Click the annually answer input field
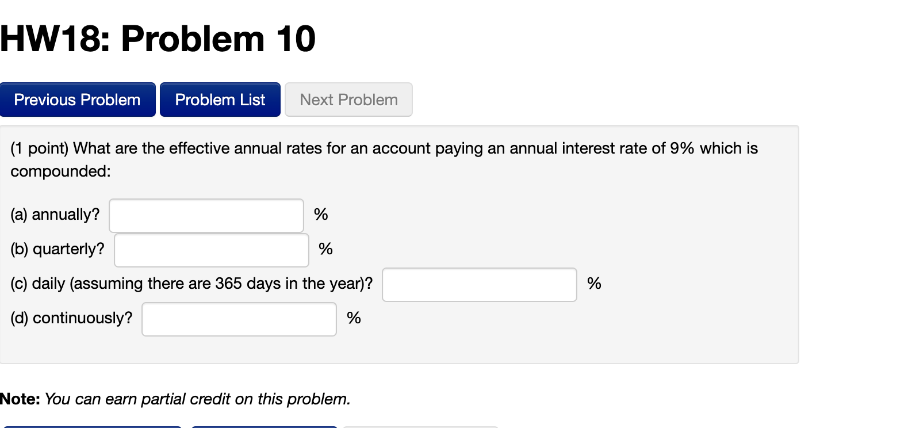The width and height of the screenshot is (912, 428). pyautogui.click(x=206, y=215)
